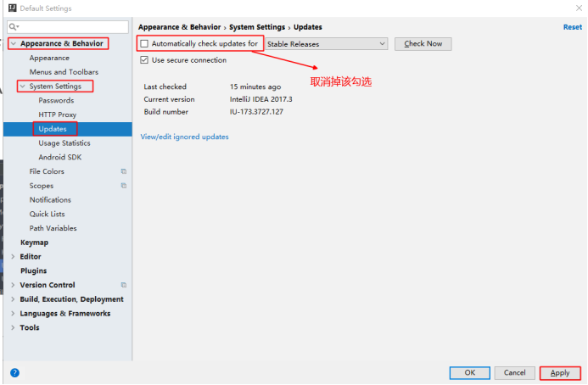Focus the settings search field
Viewport: 588px width, 385px height.
pos(68,26)
